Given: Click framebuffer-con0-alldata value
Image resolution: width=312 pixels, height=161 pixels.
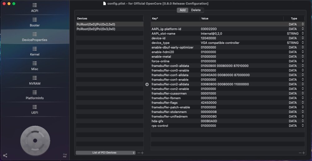Looking at the screenshot, I should (x=225, y=66).
